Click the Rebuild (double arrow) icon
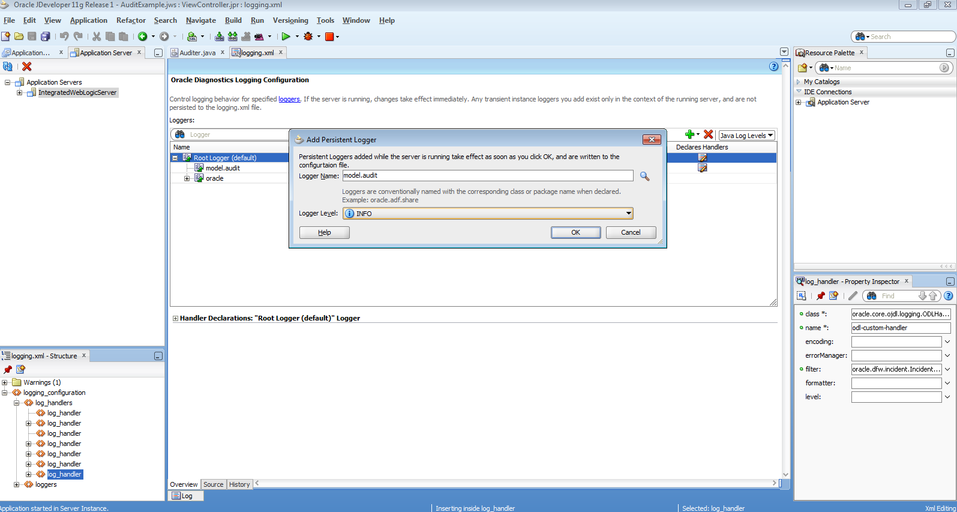Image resolution: width=957 pixels, height=512 pixels. click(x=233, y=37)
